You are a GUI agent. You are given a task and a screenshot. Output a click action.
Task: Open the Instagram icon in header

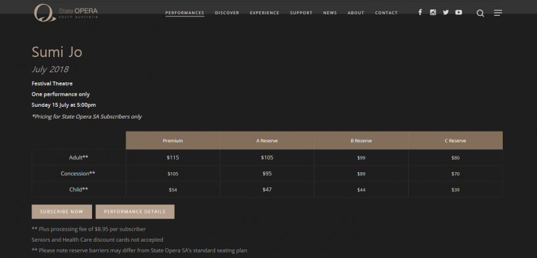pyautogui.click(x=433, y=12)
